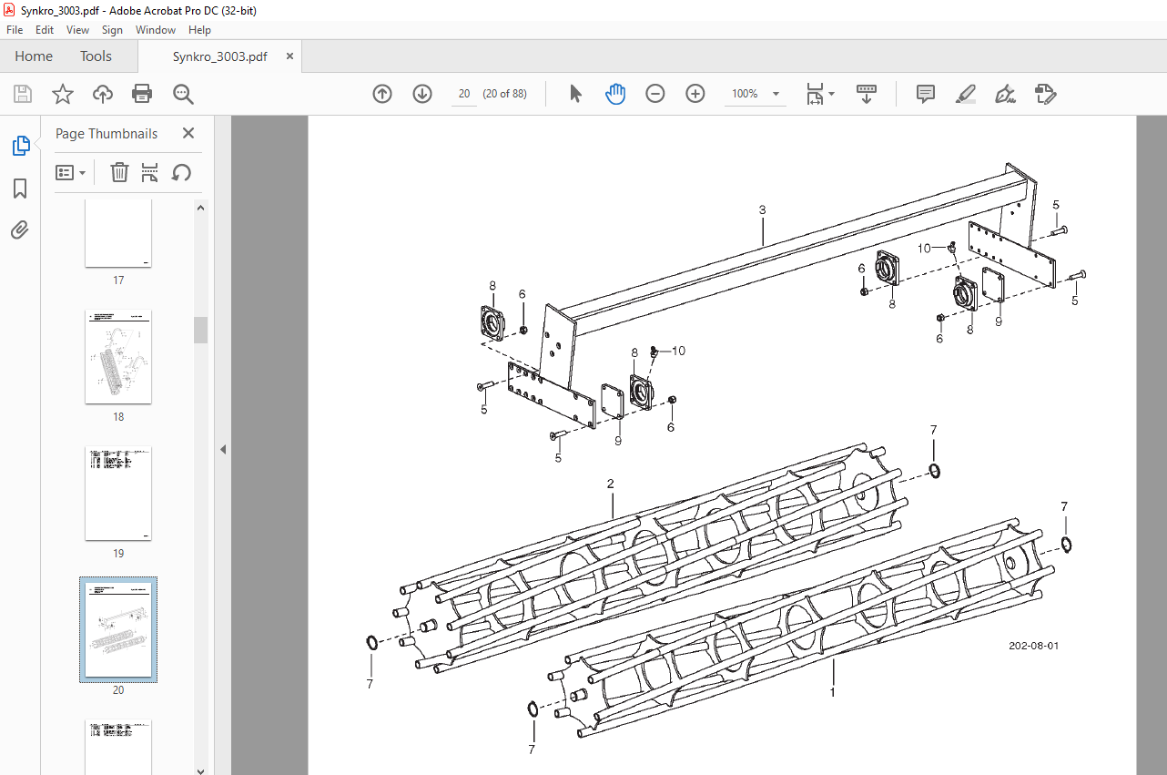Zoom in with the plus icon

coord(695,94)
